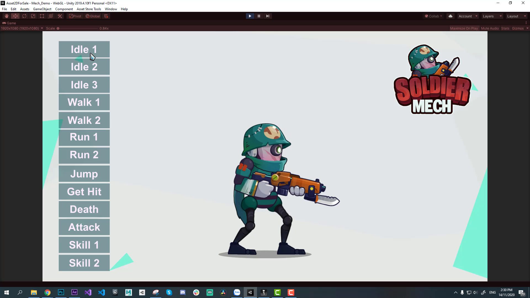Trigger the Death animation
Screen dimensions: 530x298
84,209
